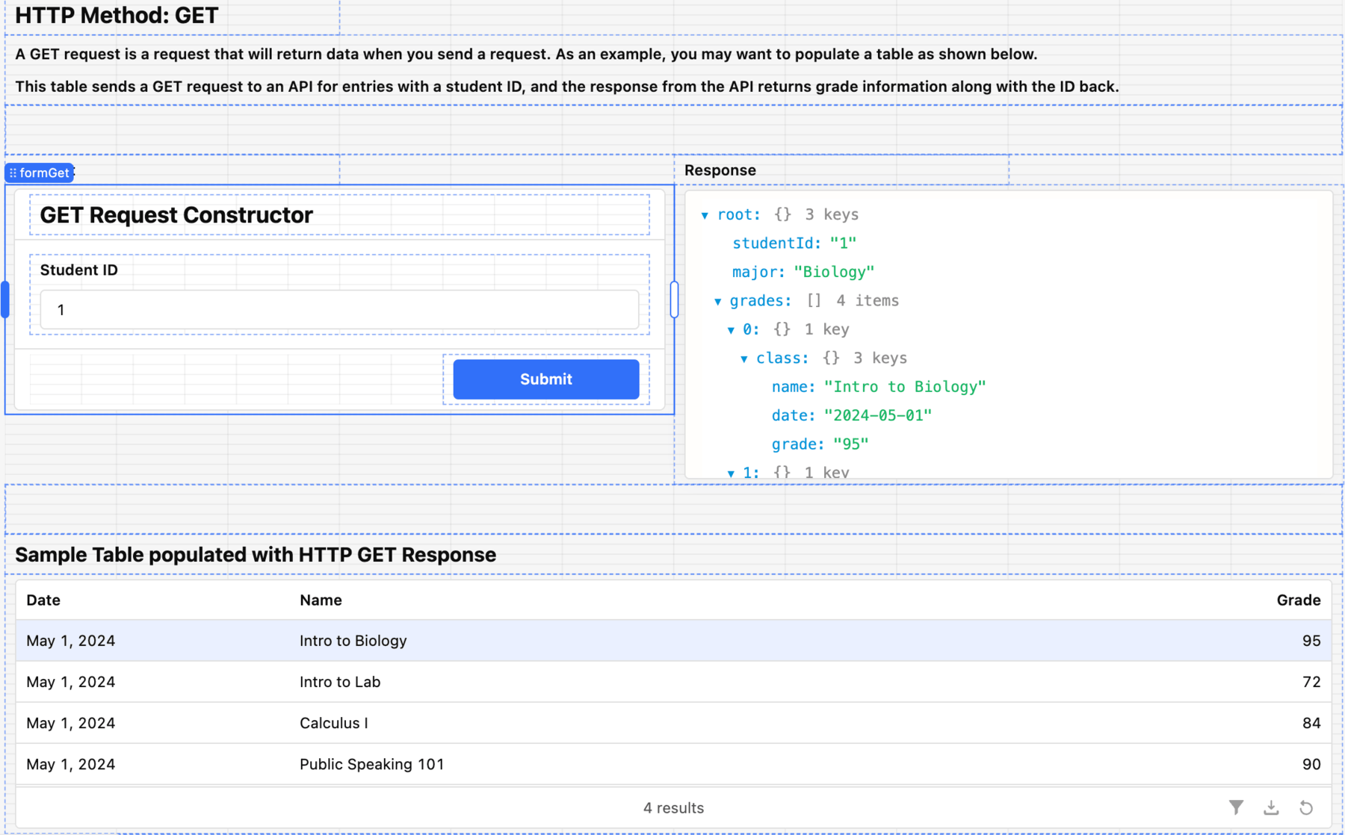Click the Sample Table heading text

point(256,554)
